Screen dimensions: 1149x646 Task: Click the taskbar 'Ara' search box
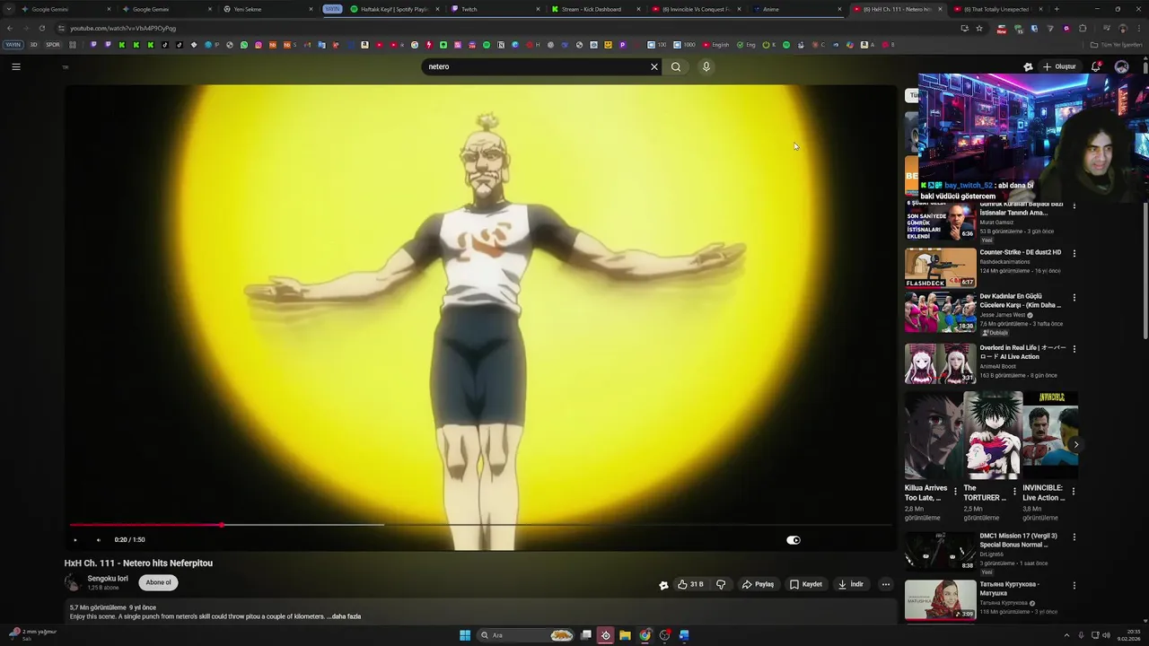(527, 635)
